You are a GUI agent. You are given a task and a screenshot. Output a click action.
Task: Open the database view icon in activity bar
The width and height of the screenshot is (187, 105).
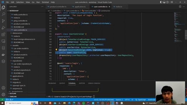pyautogui.click(x=3, y=48)
